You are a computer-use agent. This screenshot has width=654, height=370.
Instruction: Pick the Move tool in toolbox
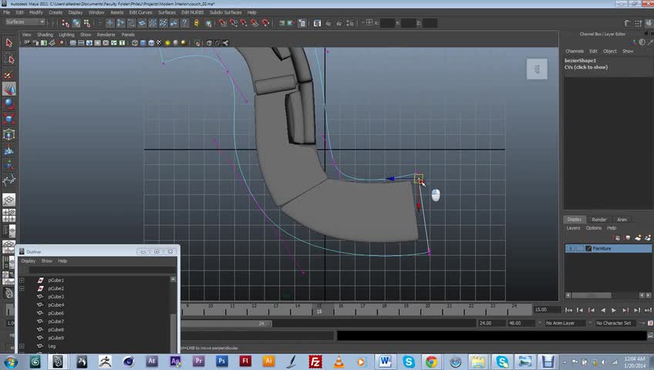coord(9,89)
